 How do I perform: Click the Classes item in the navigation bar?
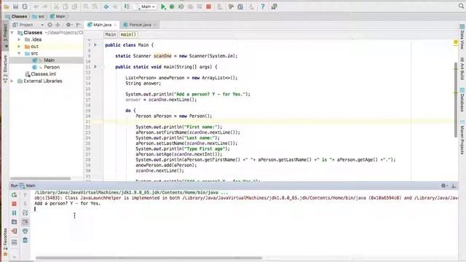click(x=16, y=16)
